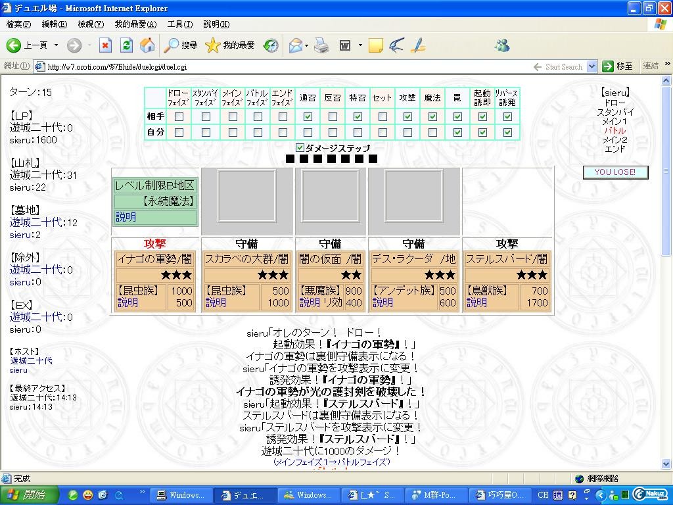673x505 pixels.
Task: Print the page with the printer icon
Action: tap(321, 45)
